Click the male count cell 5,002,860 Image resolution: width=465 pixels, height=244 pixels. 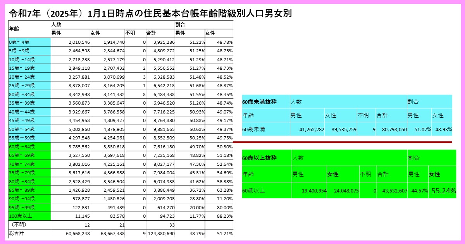(x=70, y=129)
